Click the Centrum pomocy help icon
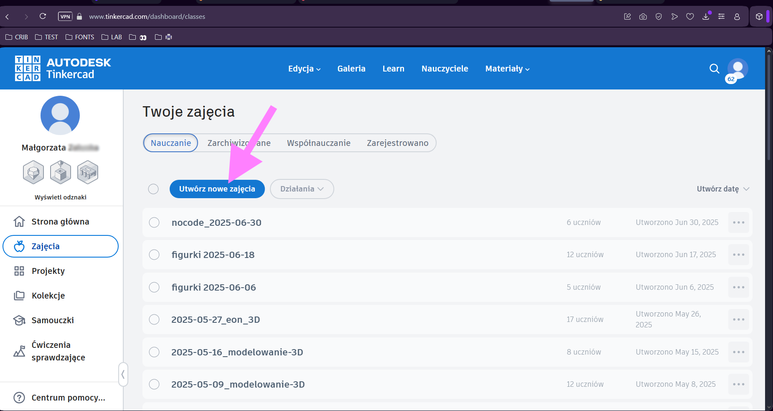The height and width of the screenshot is (411, 773). [19, 398]
